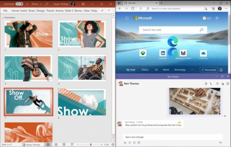Click the Edge refresh button
231x147 pixels.
point(133,9)
